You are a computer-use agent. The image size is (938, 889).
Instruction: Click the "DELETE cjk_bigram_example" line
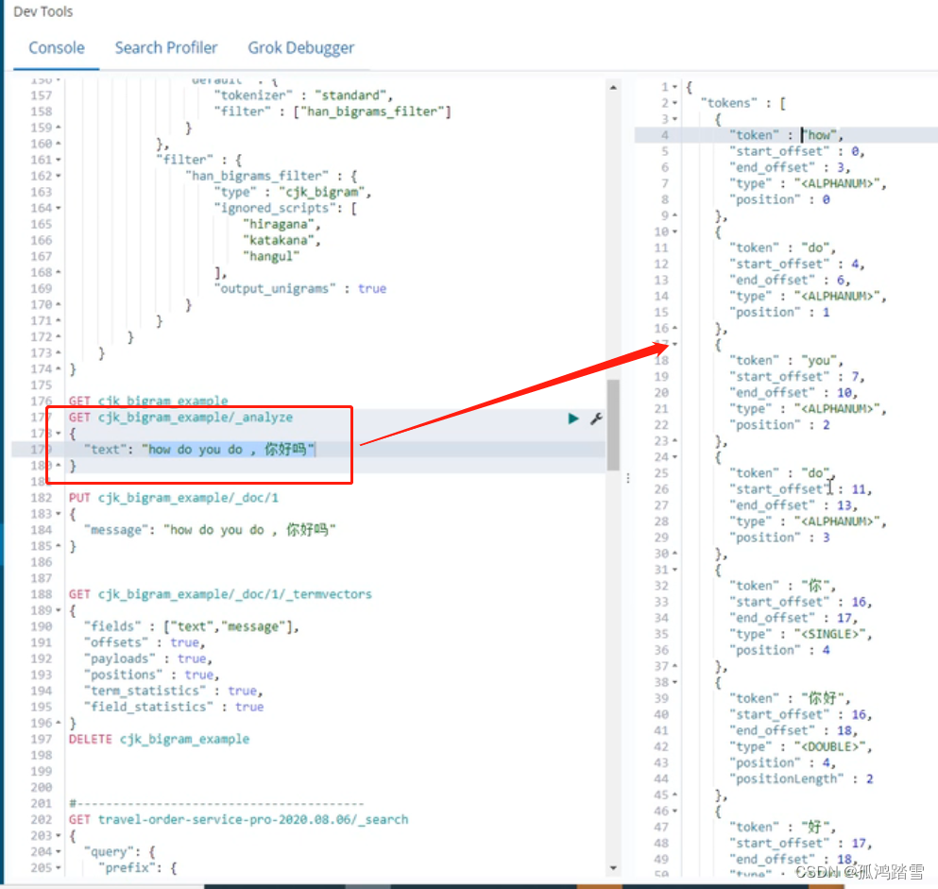click(159, 739)
